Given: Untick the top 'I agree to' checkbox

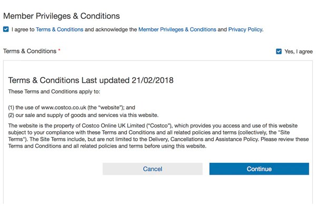Looking at the screenshot, I should (6, 29).
